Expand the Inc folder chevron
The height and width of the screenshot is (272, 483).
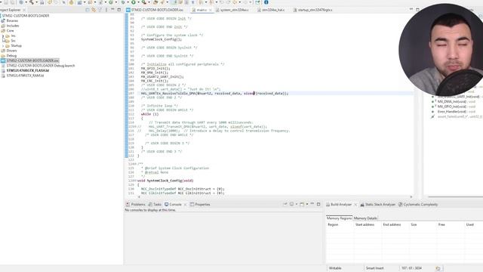[x=3, y=36]
